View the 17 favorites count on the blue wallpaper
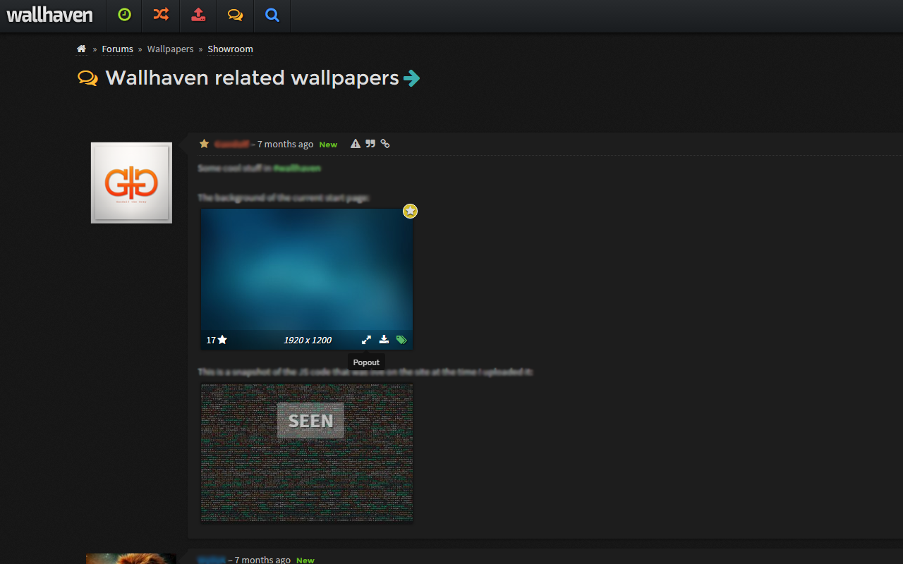 pyautogui.click(x=217, y=340)
